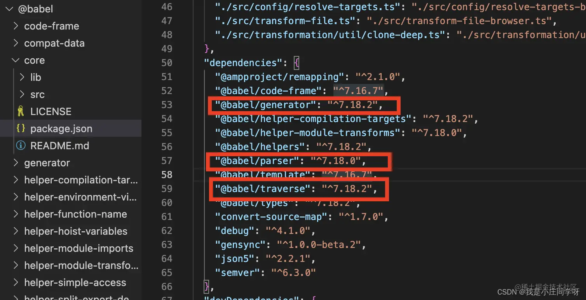This screenshot has height=300, width=586.
Task: Select the compat-data folder
Action: tap(54, 43)
